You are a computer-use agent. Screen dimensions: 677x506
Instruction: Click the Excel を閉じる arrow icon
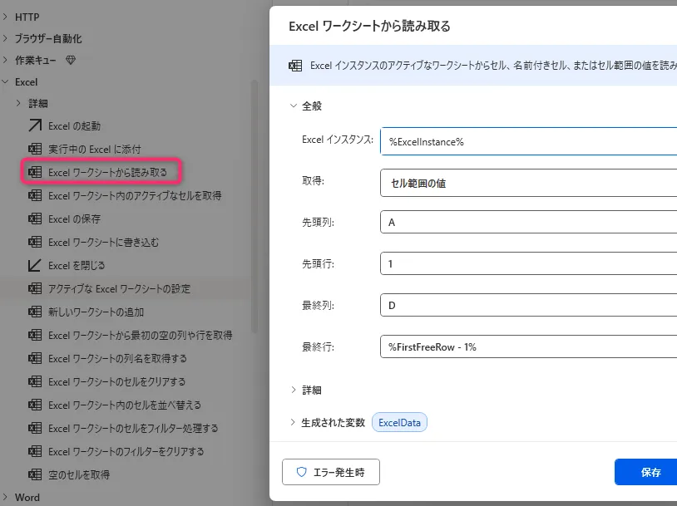coord(35,266)
